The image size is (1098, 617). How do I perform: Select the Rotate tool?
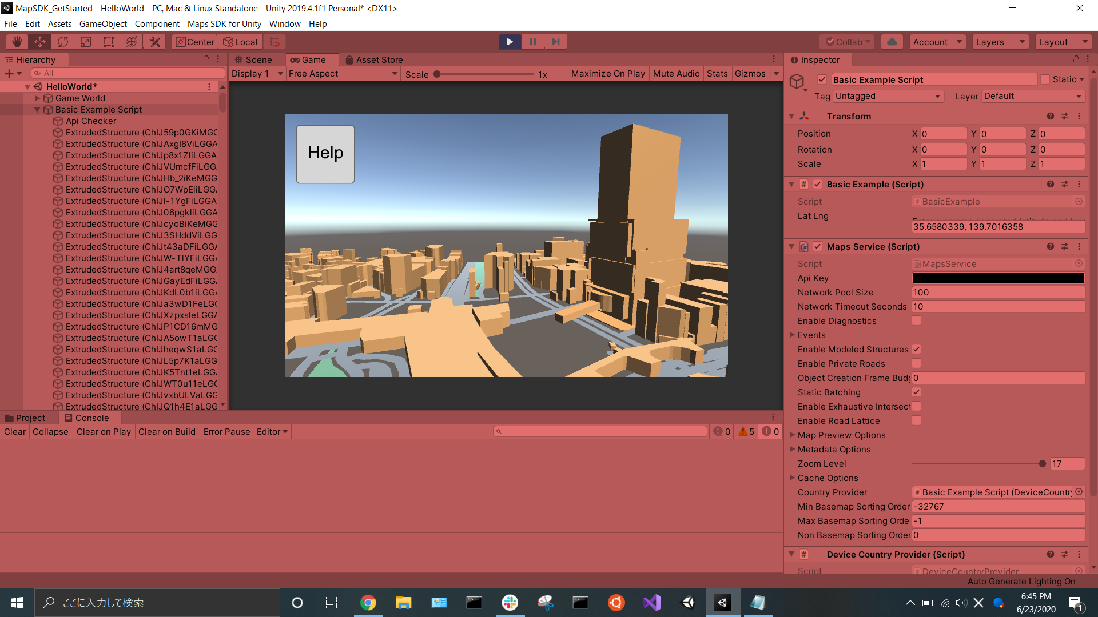(63, 42)
